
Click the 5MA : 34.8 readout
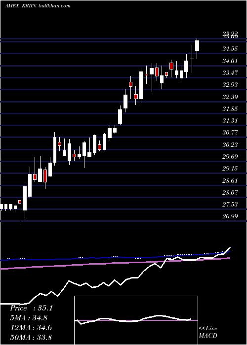pos(29,318)
